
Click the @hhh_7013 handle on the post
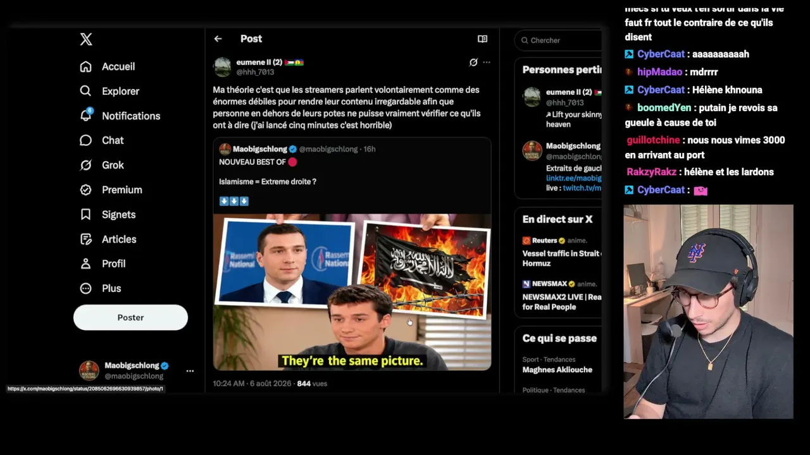[x=255, y=72]
